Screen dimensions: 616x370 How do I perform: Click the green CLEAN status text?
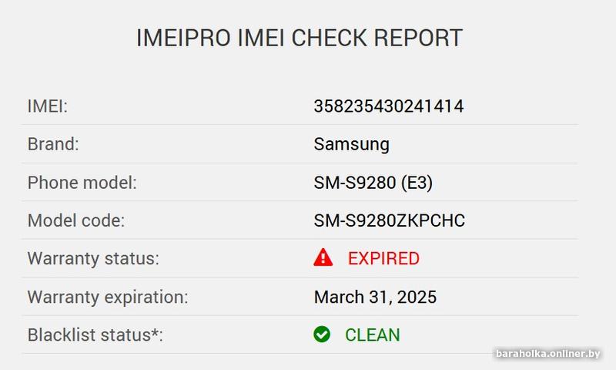tap(372, 335)
